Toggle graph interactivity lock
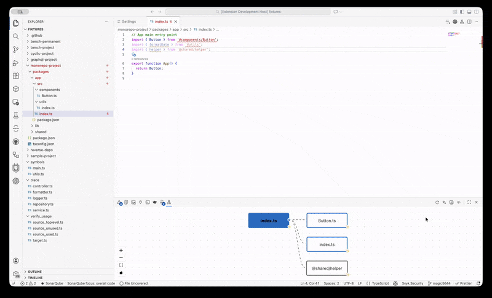This screenshot has width=492, height=298. coord(121,273)
